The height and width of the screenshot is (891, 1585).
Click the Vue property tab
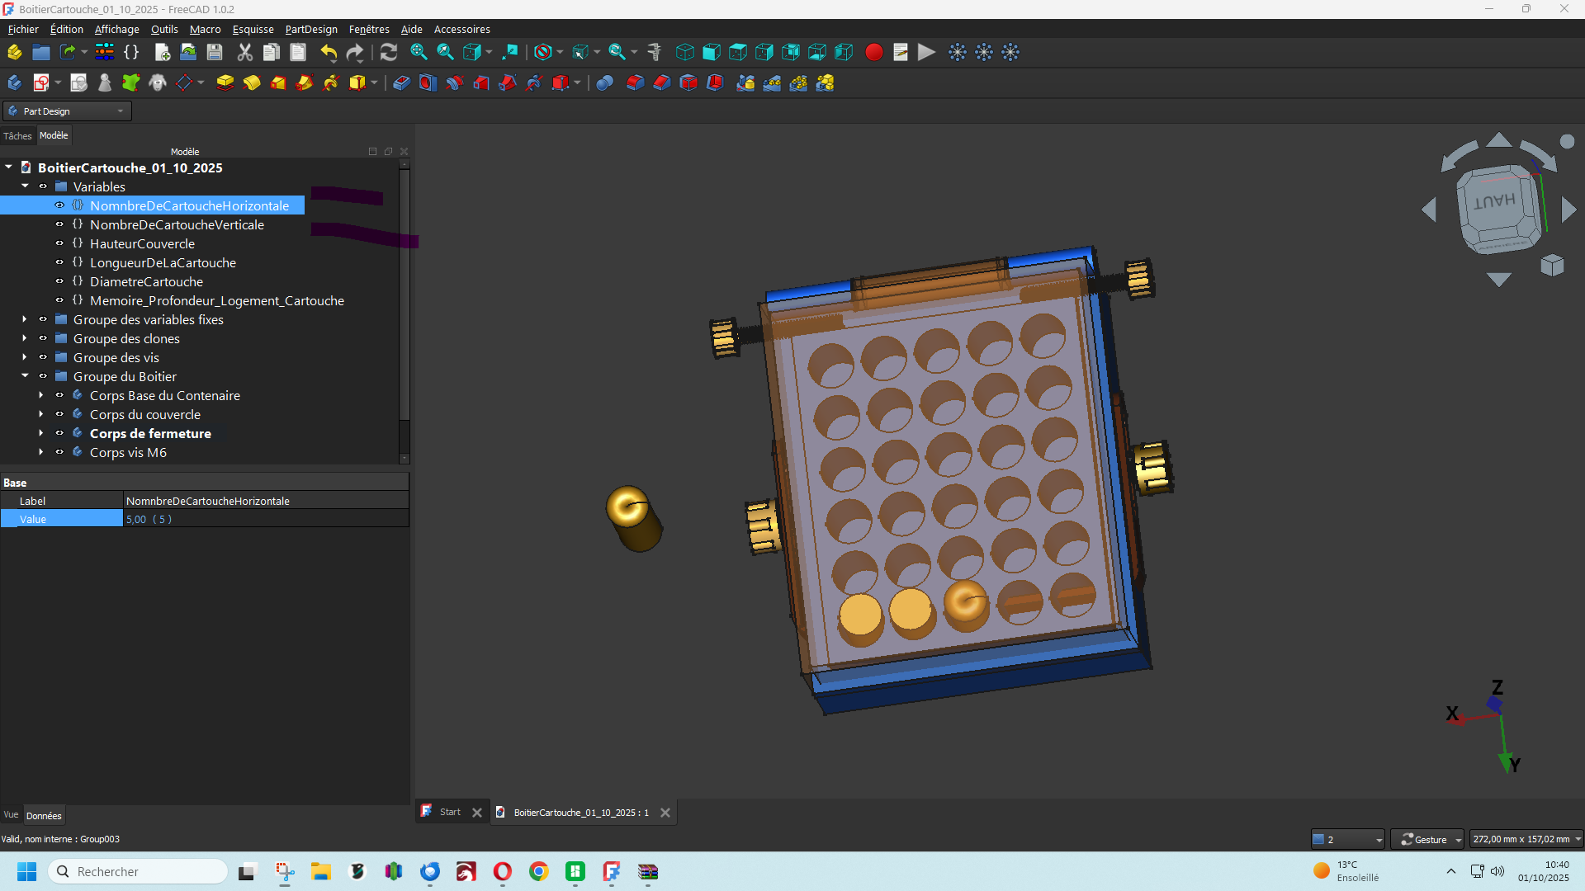[11, 815]
